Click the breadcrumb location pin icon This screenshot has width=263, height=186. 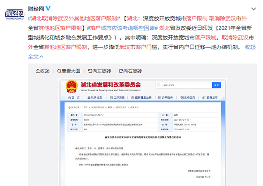(x=69, y=107)
